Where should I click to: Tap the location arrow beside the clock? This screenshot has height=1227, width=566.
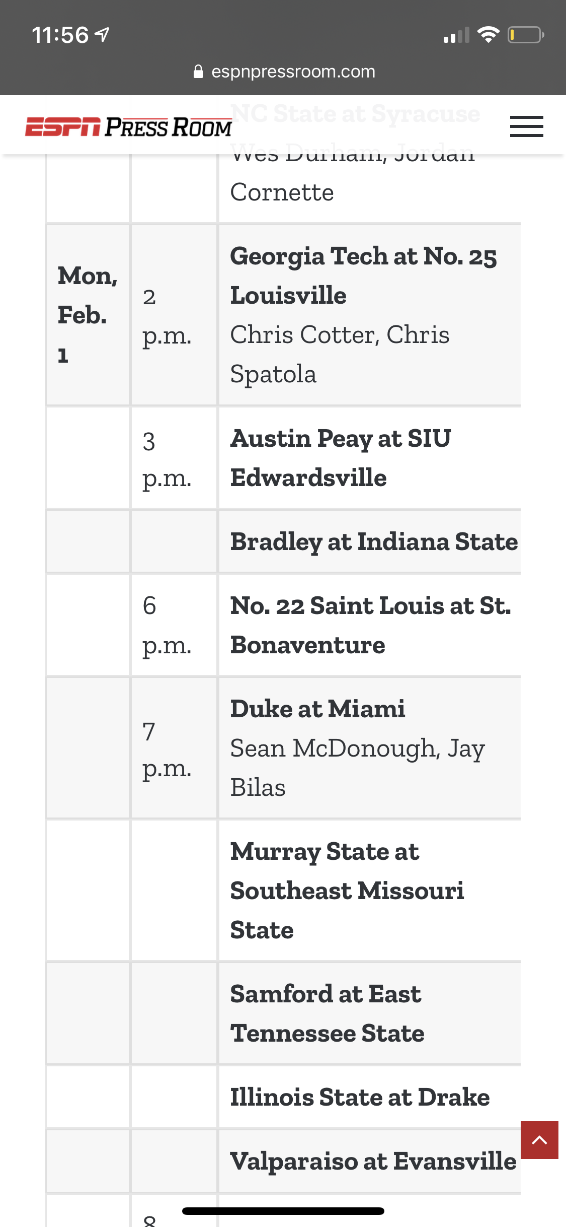coord(102,35)
